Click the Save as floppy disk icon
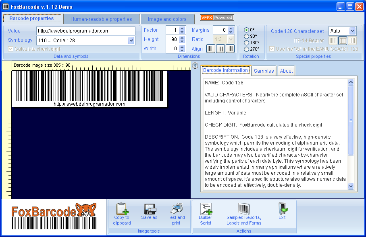Screen dimensions: 366x237 pyautogui.click(x=150, y=208)
